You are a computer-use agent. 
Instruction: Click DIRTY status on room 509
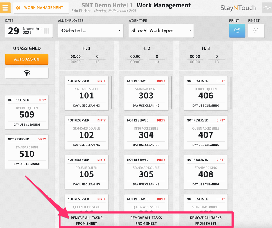pos(42,100)
